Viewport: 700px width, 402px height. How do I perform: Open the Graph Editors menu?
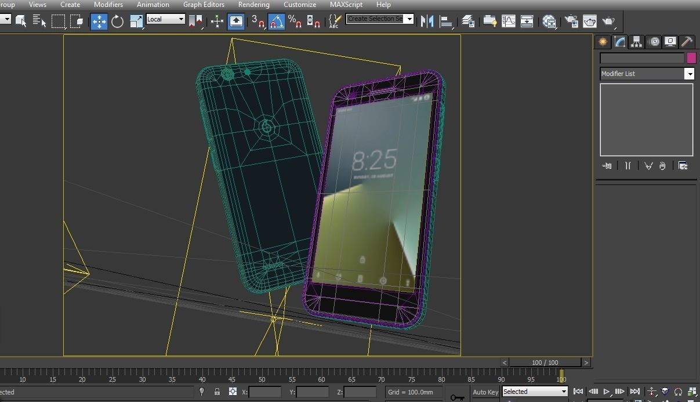(x=204, y=5)
